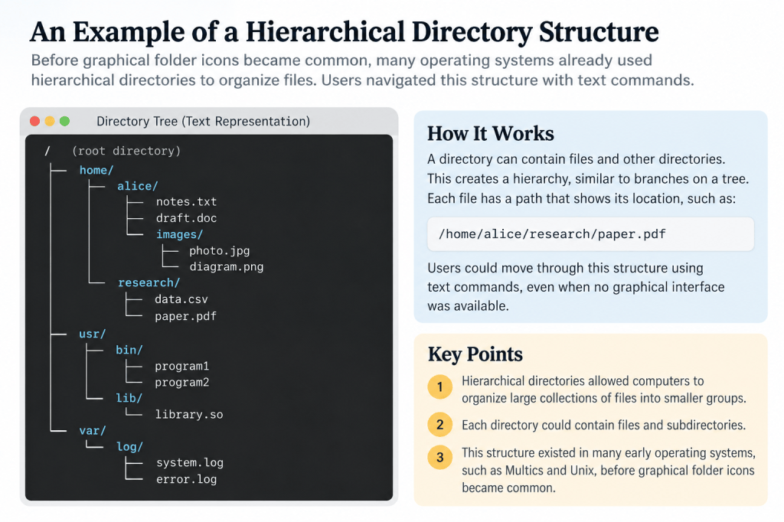Click the data.csv file entry

[x=181, y=299]
